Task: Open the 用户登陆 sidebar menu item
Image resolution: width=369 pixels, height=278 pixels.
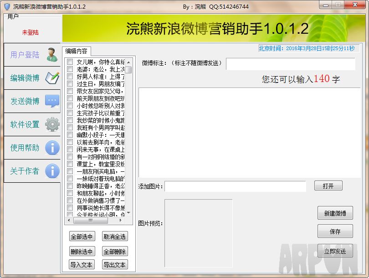Action: pos(25,55)
